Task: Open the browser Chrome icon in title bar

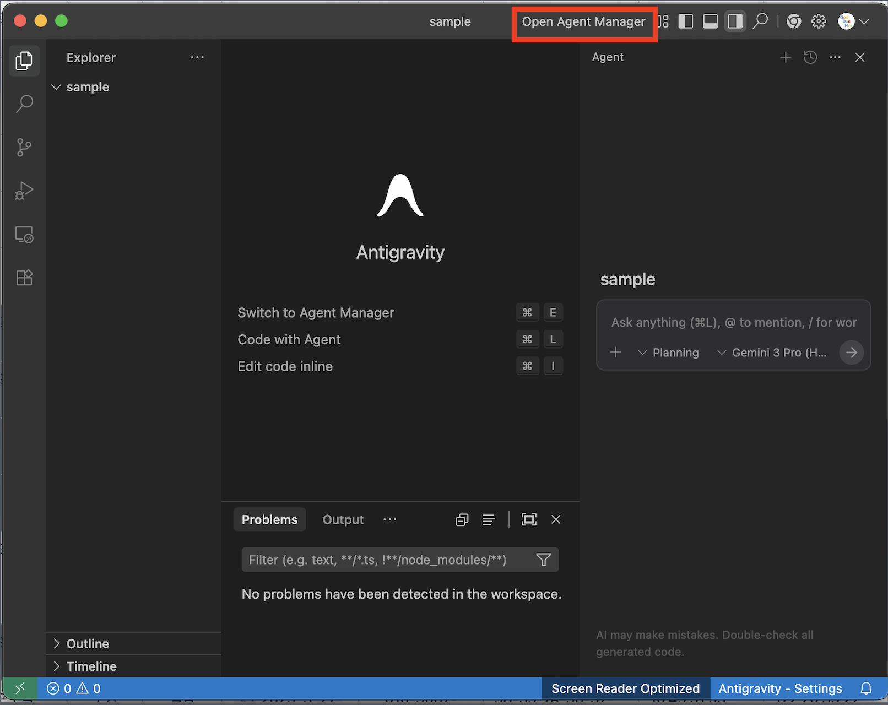Action: coord(794,21)
